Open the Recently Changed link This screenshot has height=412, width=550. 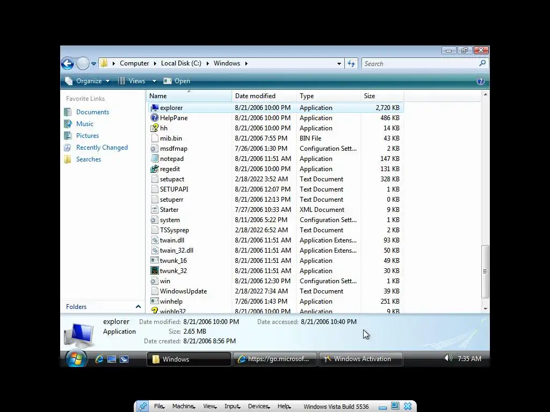coord(102,148)
